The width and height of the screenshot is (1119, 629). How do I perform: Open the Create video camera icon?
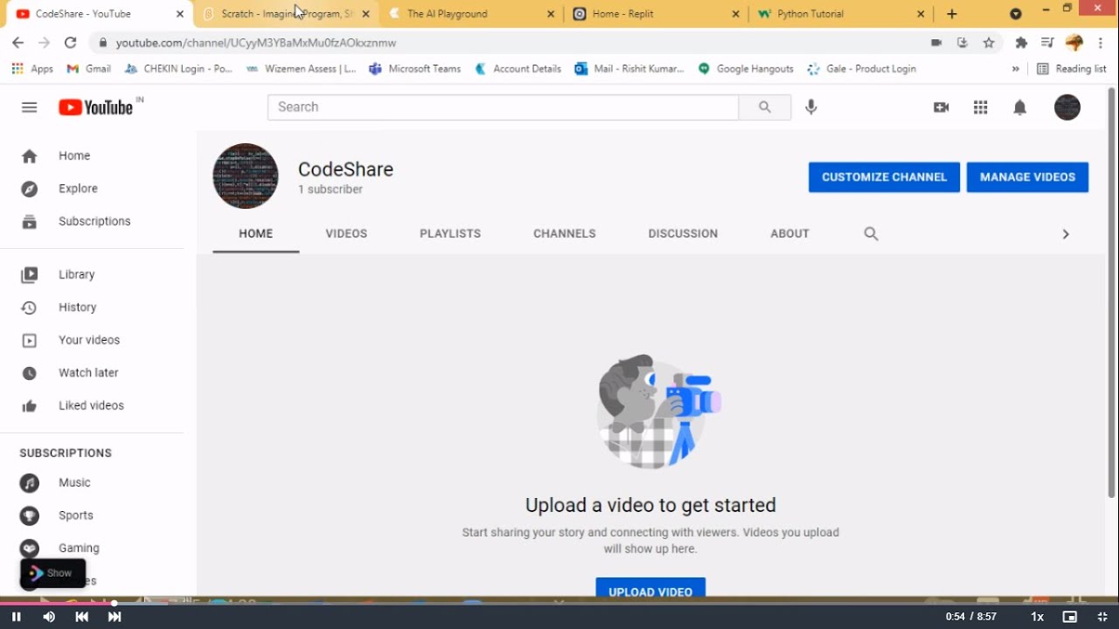coord(941,107)
